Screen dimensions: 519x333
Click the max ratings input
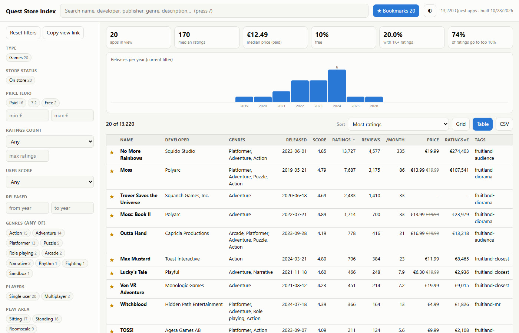(x=27, y=156)
